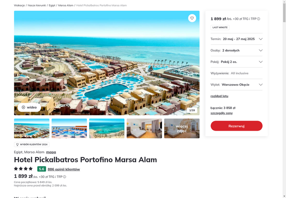The height and width of the screenshot is (198, 286).
Task: Open więcej zdjęć photo gallery
Action: point(182,129)
